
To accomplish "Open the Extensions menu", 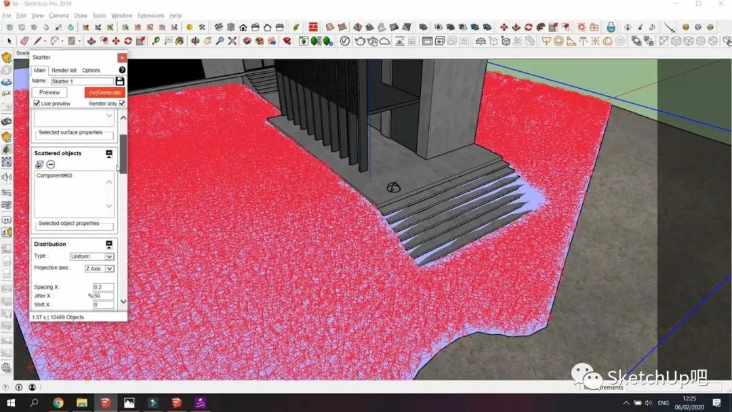I will click(x=151, y=16).
